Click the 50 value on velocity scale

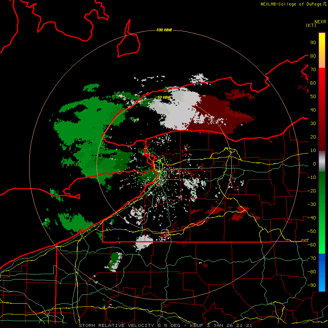pyautogui.click(x=313, y=97)
